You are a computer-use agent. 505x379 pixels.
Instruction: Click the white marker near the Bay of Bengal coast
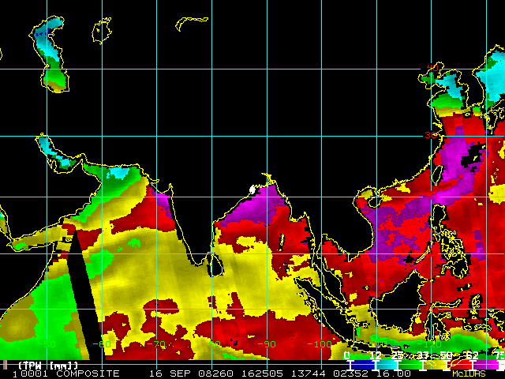[252, 189]
